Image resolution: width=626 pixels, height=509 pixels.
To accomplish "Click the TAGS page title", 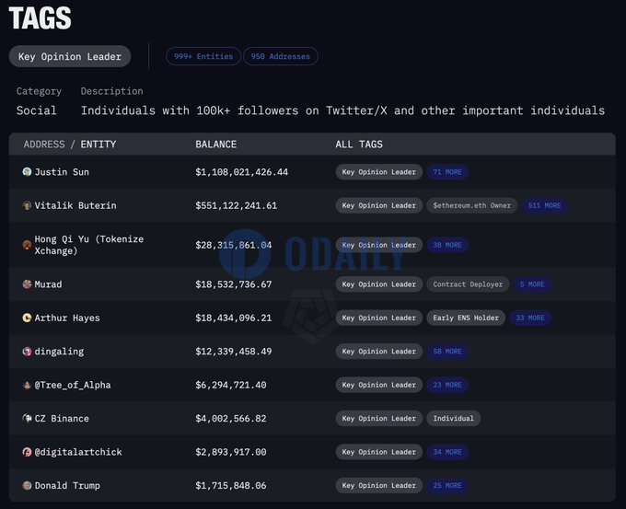I will click(x=40, y=18).
